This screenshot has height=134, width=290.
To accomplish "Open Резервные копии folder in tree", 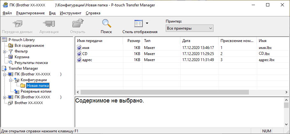I will point(36,91).
